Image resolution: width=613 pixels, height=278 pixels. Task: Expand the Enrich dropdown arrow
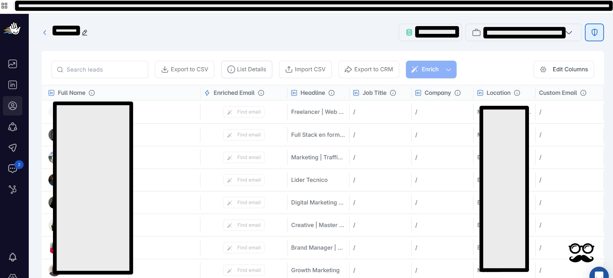(449, 69)
